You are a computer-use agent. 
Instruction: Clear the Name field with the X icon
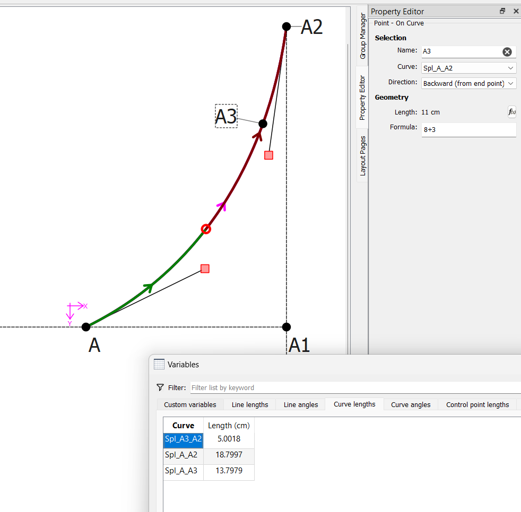coord(507,51)
